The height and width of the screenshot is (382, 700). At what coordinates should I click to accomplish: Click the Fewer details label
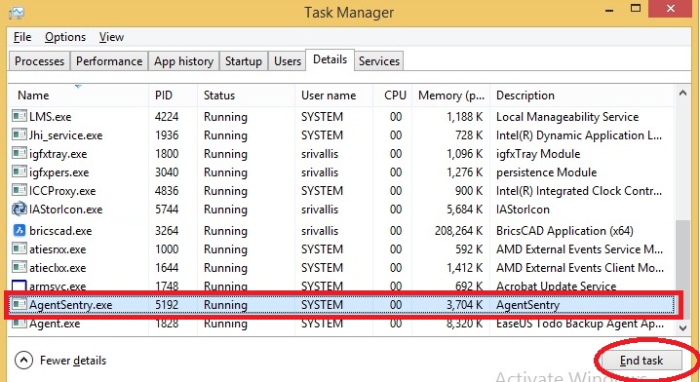pos(73,361)
